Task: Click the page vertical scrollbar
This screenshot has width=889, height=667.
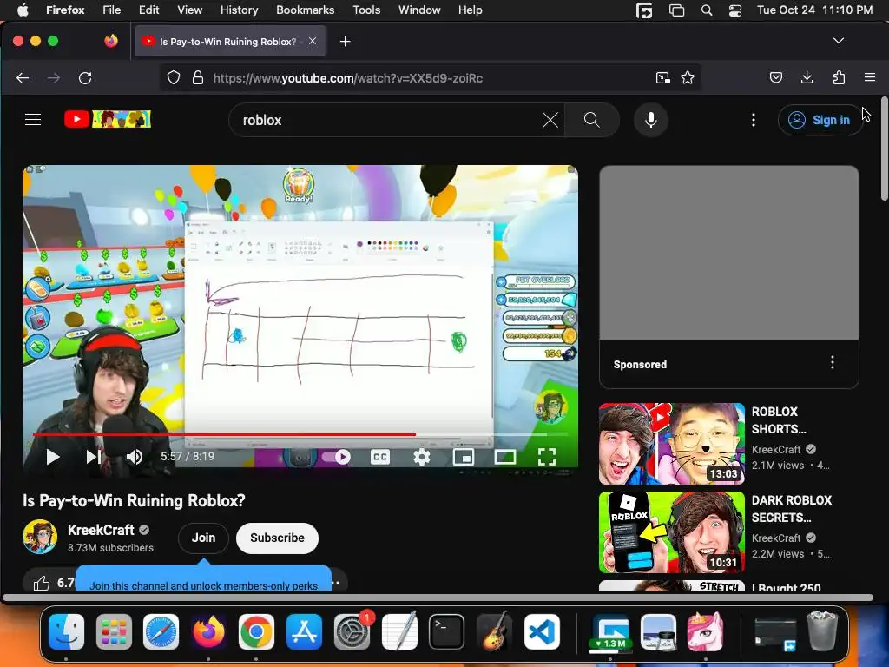Action: 884,149
